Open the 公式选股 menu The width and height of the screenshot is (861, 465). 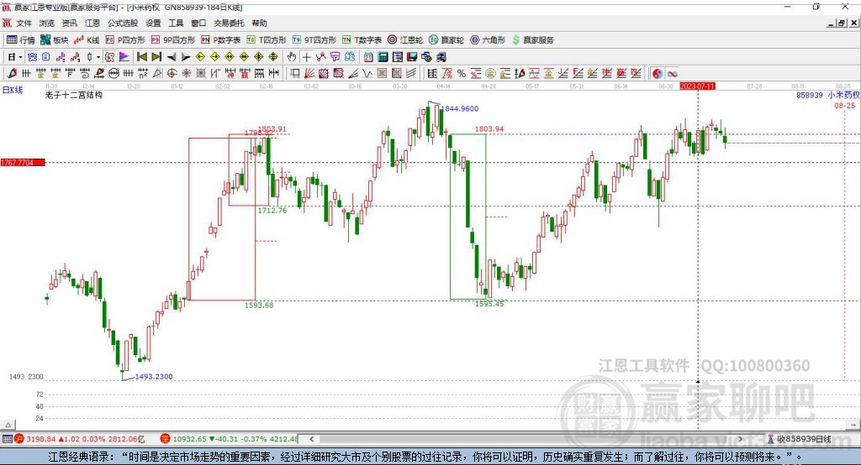[x=123, y=23]
